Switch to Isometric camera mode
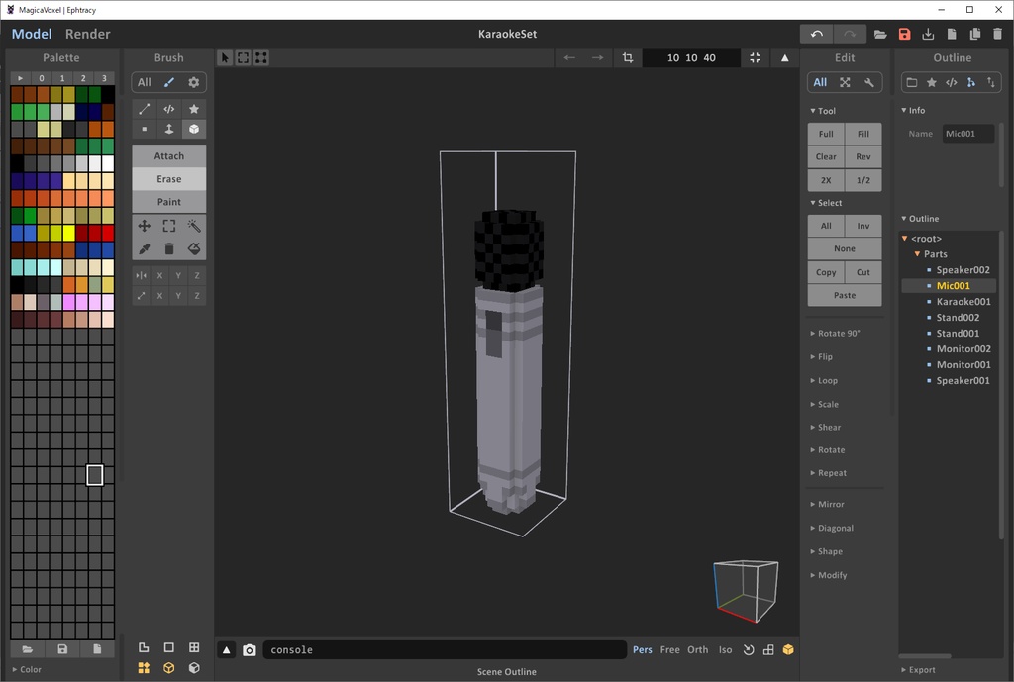This screenshot has height=682, width=1014. point(725,649)
